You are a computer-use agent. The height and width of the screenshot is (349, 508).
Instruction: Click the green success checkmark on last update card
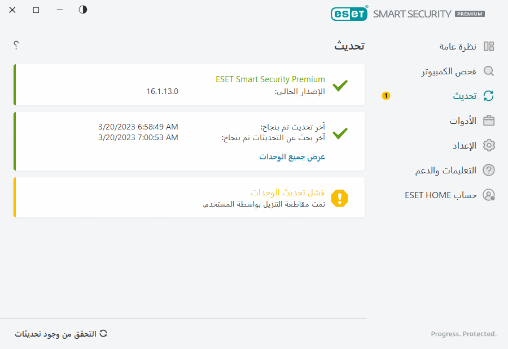(x=340, y=134)
